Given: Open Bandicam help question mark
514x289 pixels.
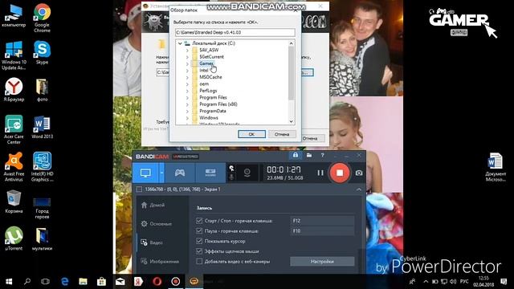Looking at the screenshot, I should [323, 155].
